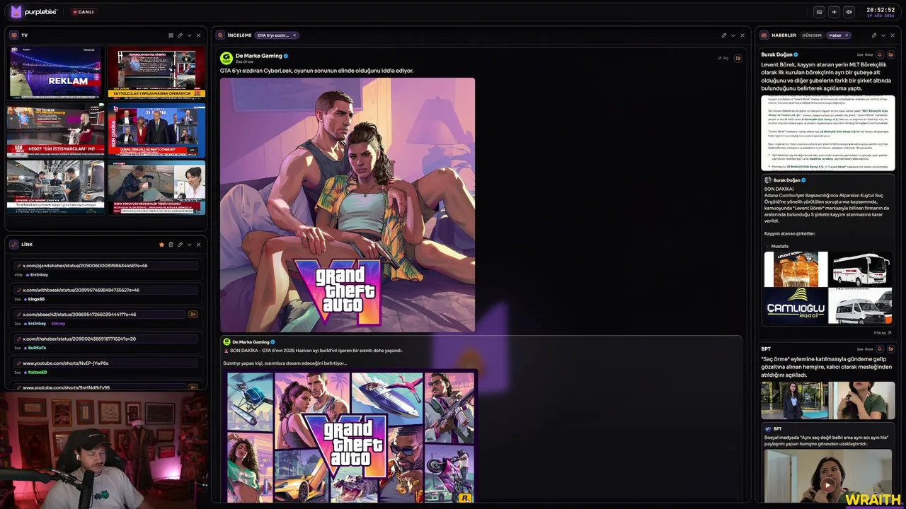This screenshot has width=906, height=509.
Task: Bookmark the BPT news post
Action: click(x=890, y=349)
